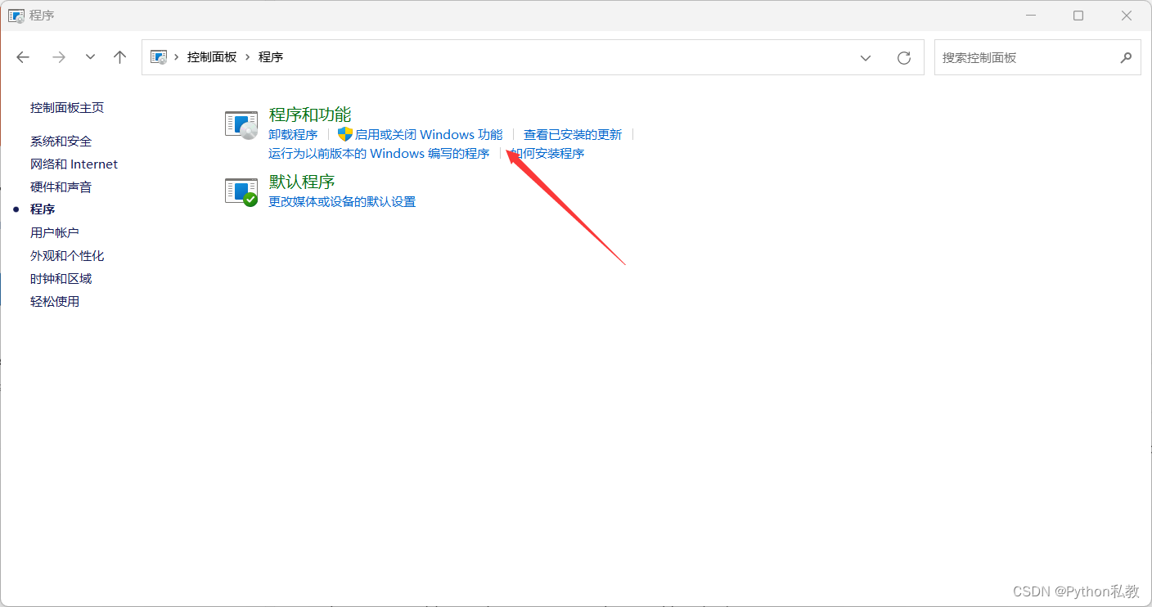
Task: Select 程序 in the address breadcrumb
Action: pos(271,57)
